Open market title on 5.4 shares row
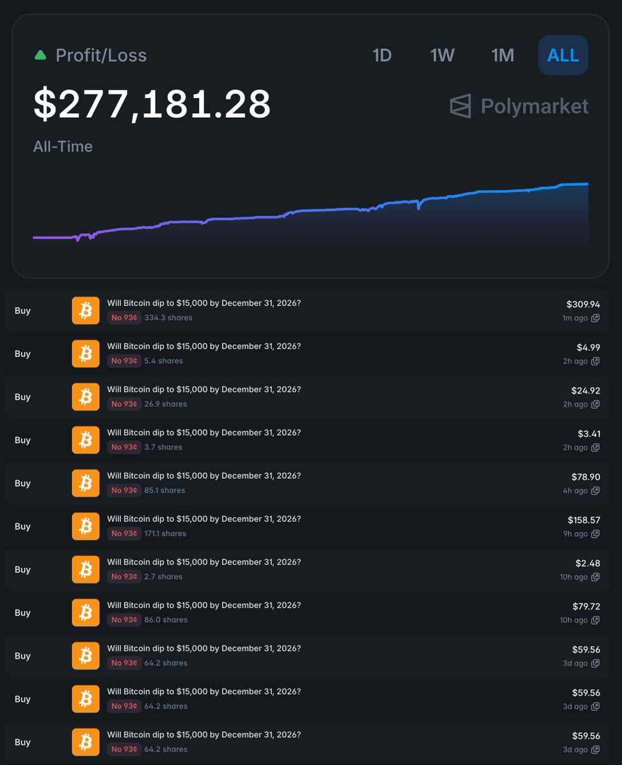The image size is (622, 765). coord(204,346)
